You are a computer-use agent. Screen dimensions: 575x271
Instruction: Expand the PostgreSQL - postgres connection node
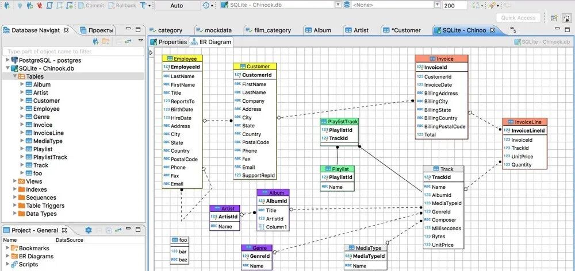point(7,60)
